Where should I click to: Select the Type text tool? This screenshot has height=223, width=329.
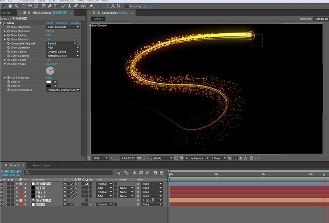56,6
